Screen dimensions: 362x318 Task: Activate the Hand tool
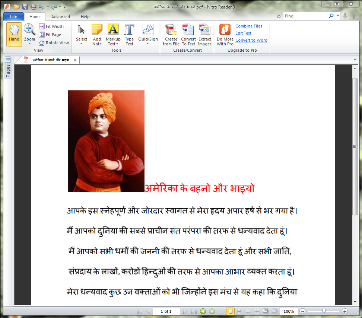tap(14, 34)
